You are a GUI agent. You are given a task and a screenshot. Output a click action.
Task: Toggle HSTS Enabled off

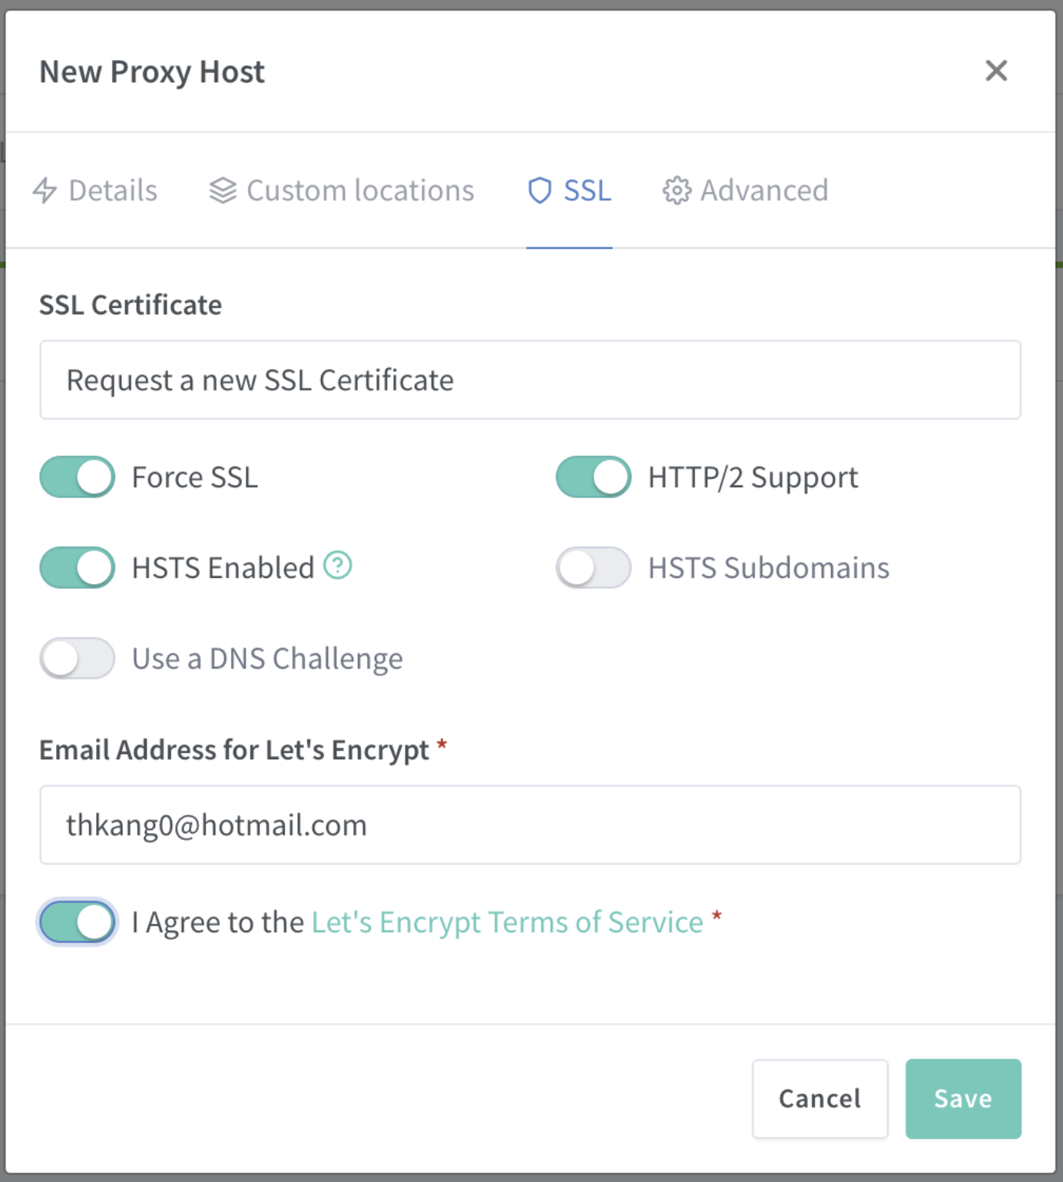click(78, 568)
